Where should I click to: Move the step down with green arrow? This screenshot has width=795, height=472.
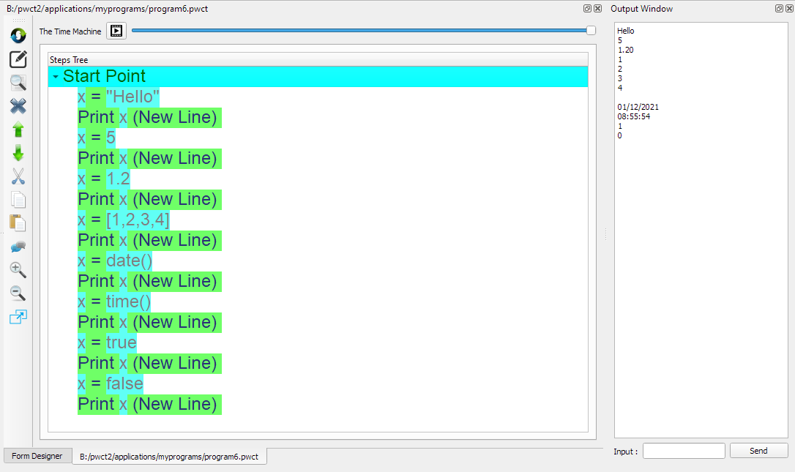[18, 153]
